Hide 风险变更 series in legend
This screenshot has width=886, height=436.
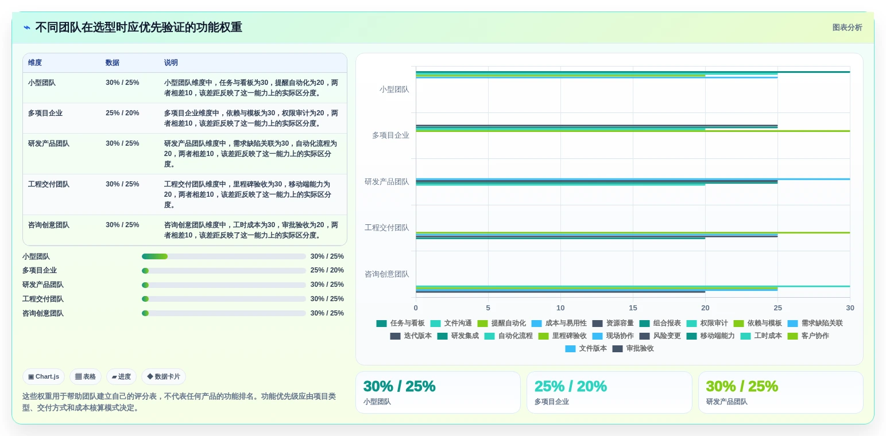(x=660, y=336)
